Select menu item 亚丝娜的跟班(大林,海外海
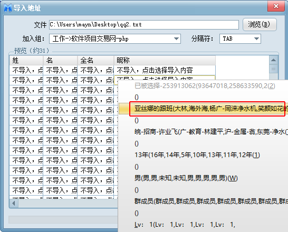 pyautogui.click(x=203, y=109)
